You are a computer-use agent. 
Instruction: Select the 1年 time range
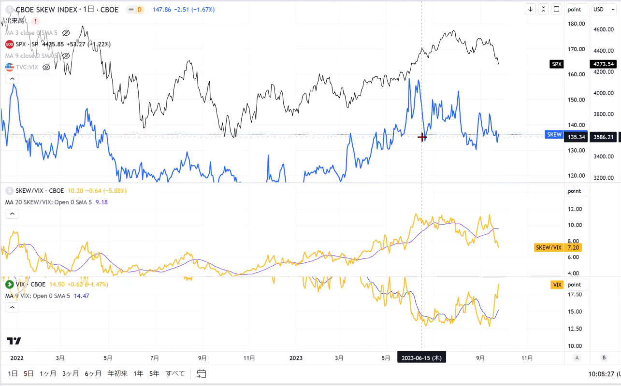[138, 373]
